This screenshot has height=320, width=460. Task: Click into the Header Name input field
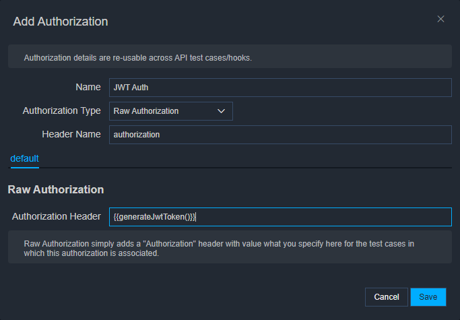(x=280, y=135)
